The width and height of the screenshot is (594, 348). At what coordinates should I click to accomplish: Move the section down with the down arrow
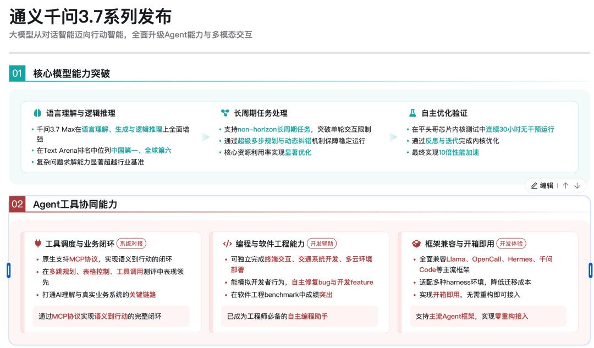click(x=577, y=186)
